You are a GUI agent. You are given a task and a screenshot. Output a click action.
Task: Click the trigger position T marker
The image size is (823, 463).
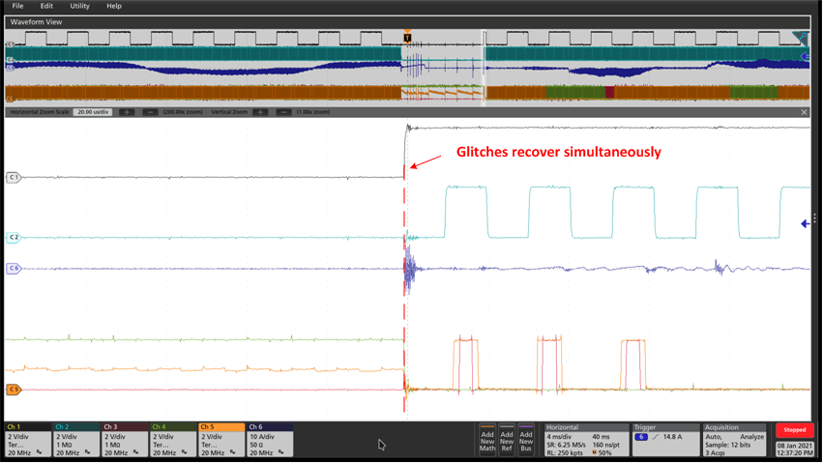(407, 38)
